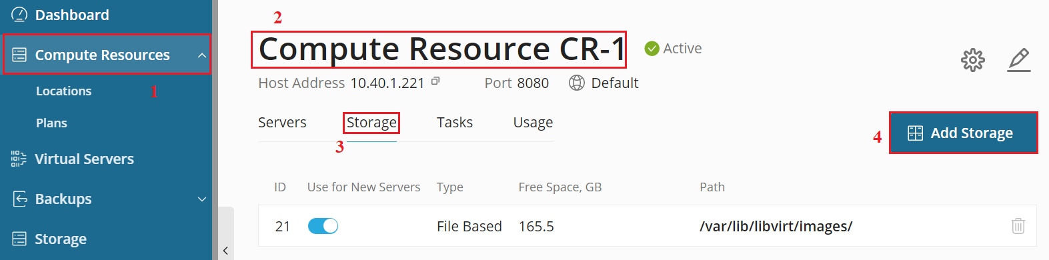1049x260 pixels.
Task: Open the Tasks tab
Action: click(x=455, y=123)
